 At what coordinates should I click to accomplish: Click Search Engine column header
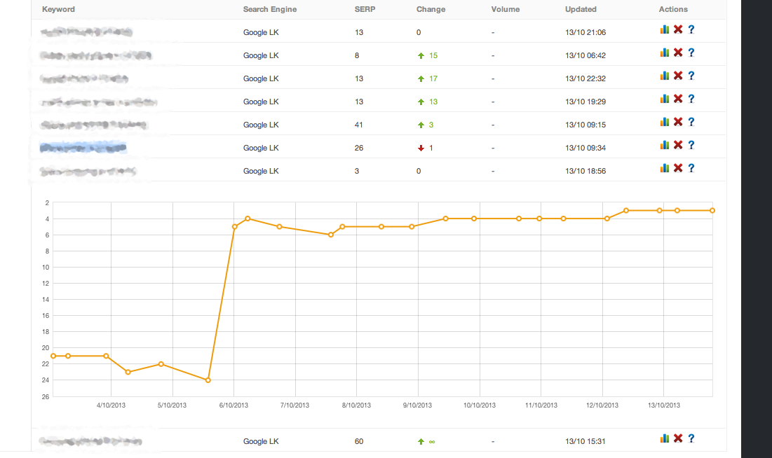270,9
